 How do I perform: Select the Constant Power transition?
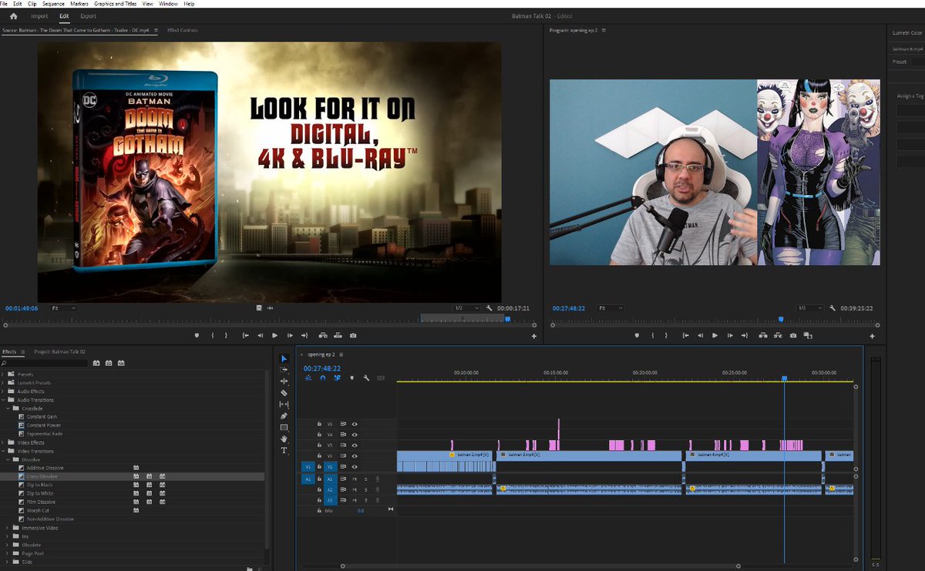(x=43, y=425)
